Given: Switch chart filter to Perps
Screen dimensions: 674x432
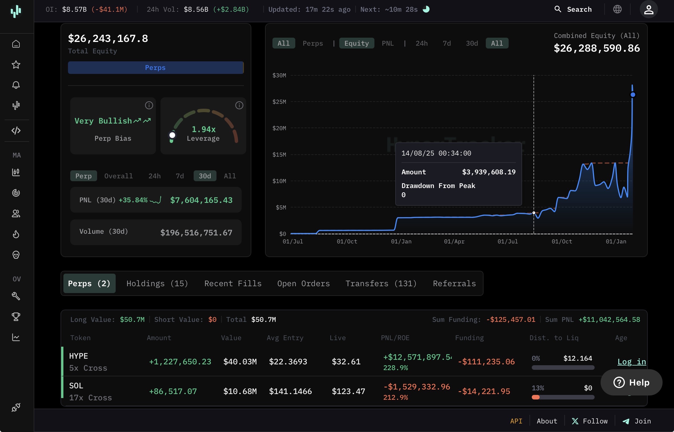Looking at the screenshot, I should [312, 43].
